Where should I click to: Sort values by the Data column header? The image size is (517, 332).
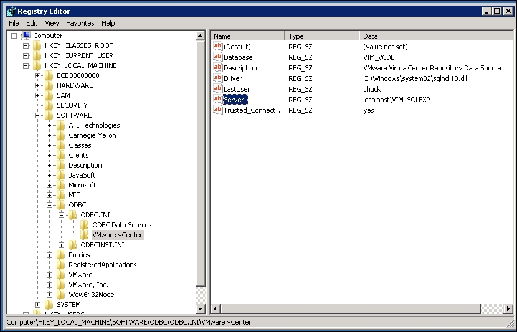pyautogui.click(x=437, y=36)
